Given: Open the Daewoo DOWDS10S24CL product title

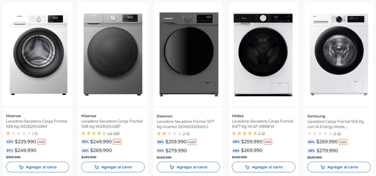Looking at the screenshot, I should point(185,124).
